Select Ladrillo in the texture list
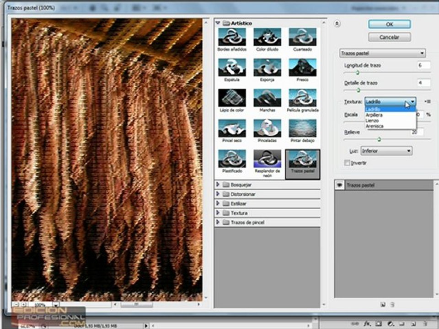Image resolution: width=439 pixels, height=329 pixels. [390, 109]
